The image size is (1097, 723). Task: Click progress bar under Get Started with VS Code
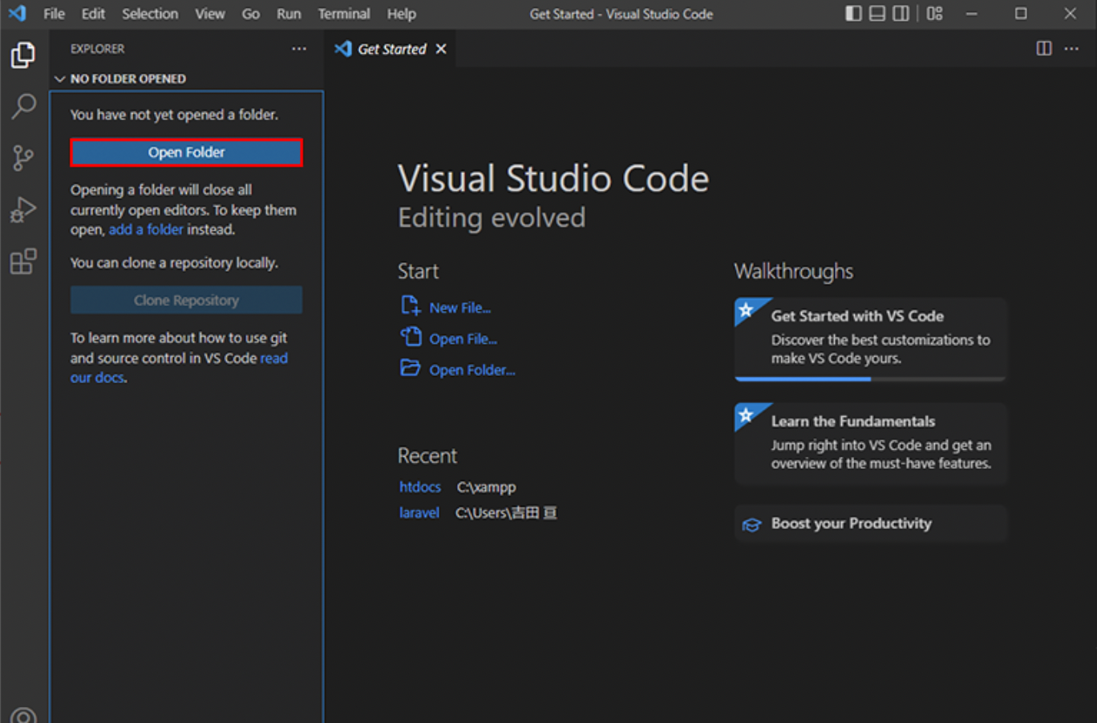870,379
